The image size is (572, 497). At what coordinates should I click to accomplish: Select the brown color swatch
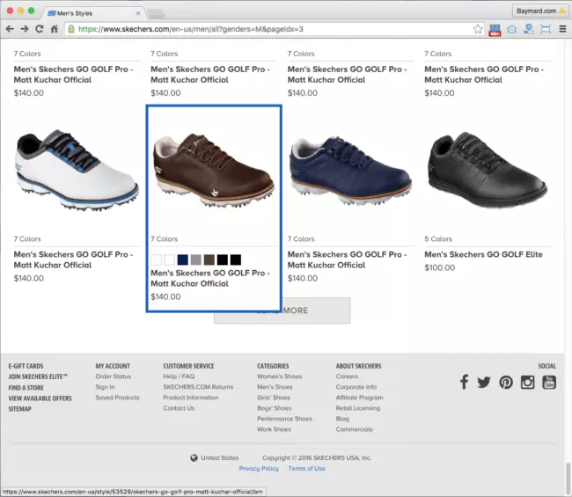point(209,259)
